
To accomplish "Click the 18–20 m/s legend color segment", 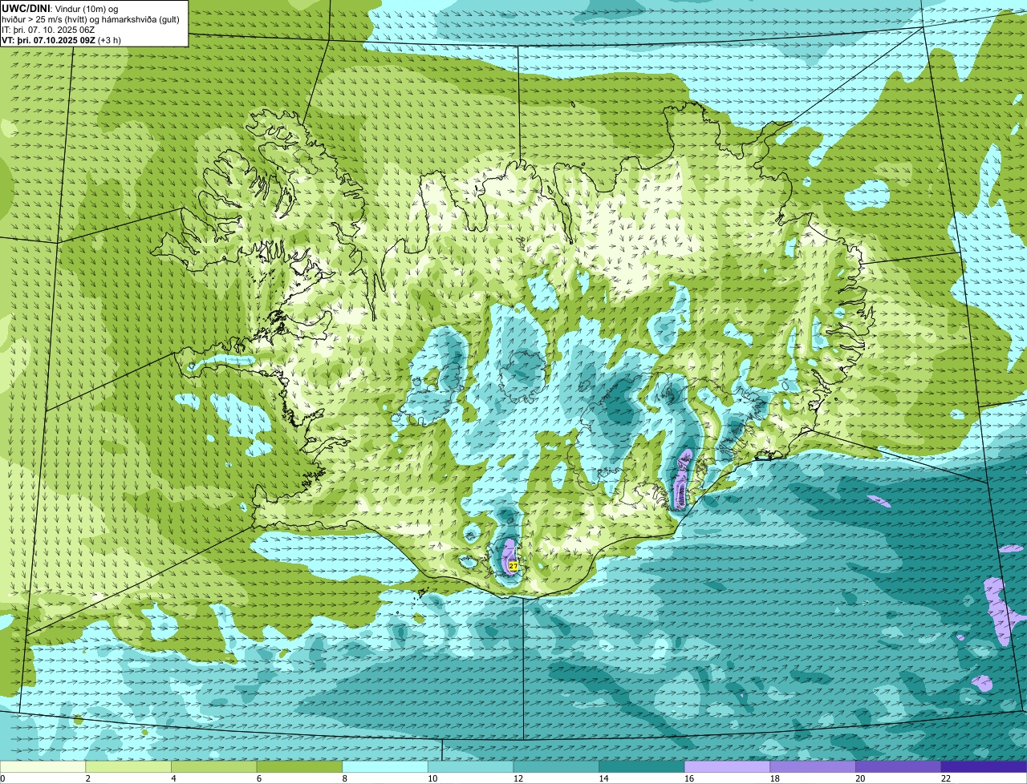I will pos(813,766).
